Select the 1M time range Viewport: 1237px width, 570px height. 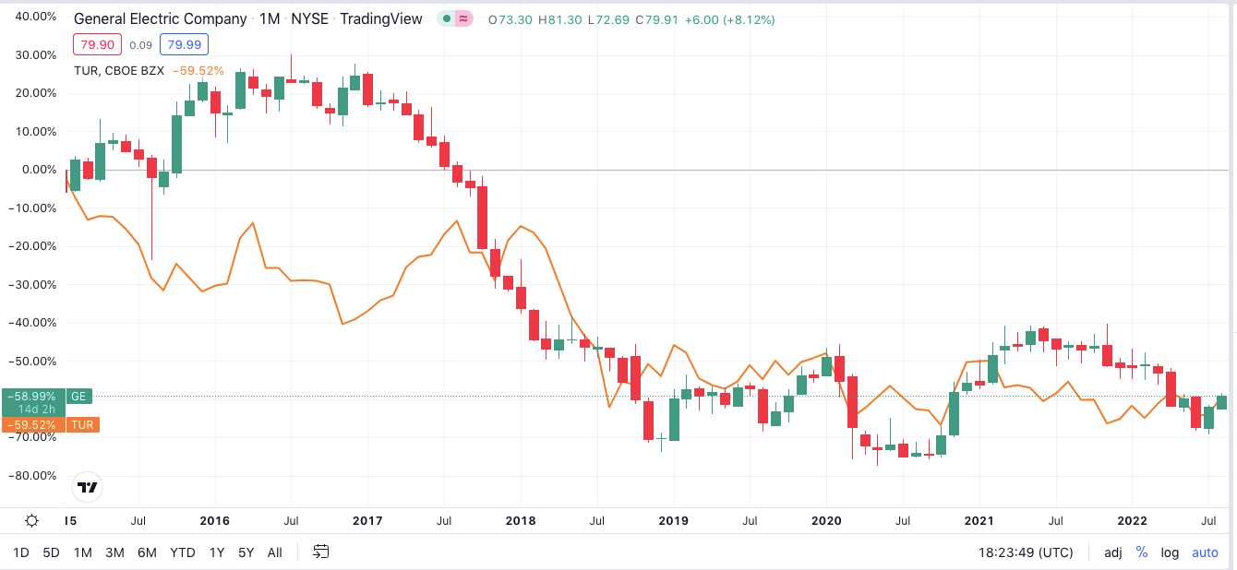tap(83, 552)
